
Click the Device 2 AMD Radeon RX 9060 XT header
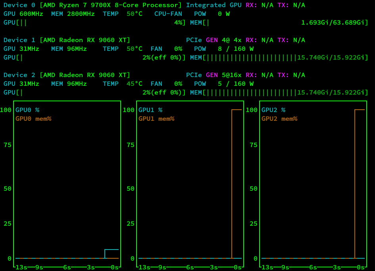[x=67, y=75]
